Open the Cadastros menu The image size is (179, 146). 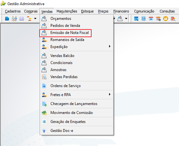[13, 11]
